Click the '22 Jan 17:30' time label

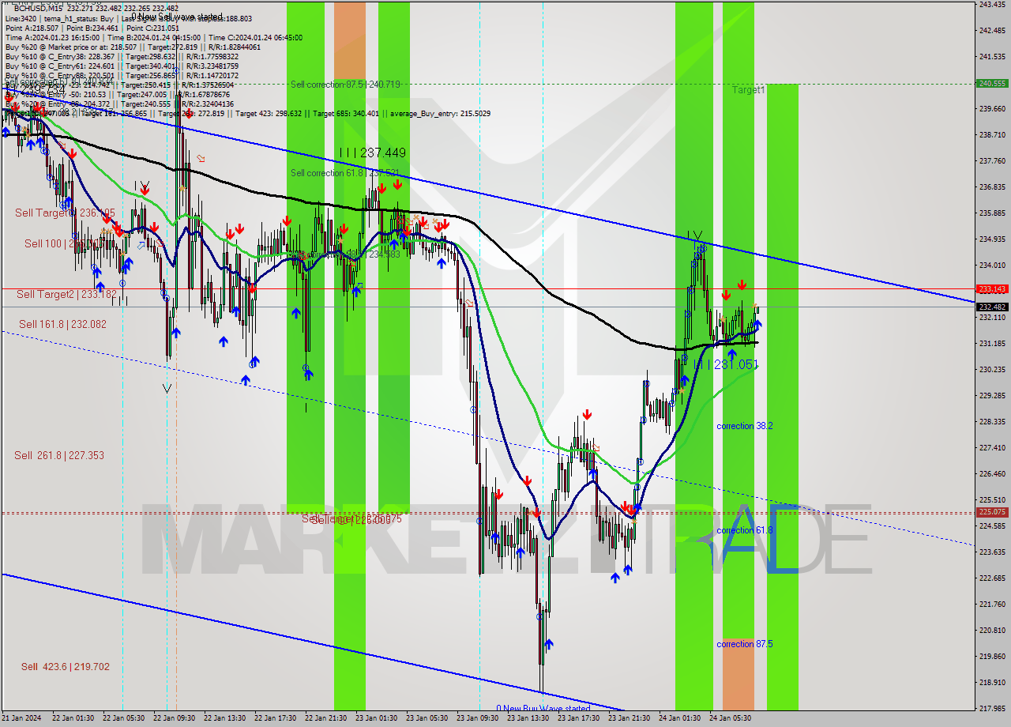tap(275, 718)
